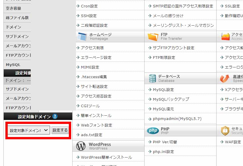243x166 pixels.
Task: Open Cron設定 link
Action: point(89,6)
